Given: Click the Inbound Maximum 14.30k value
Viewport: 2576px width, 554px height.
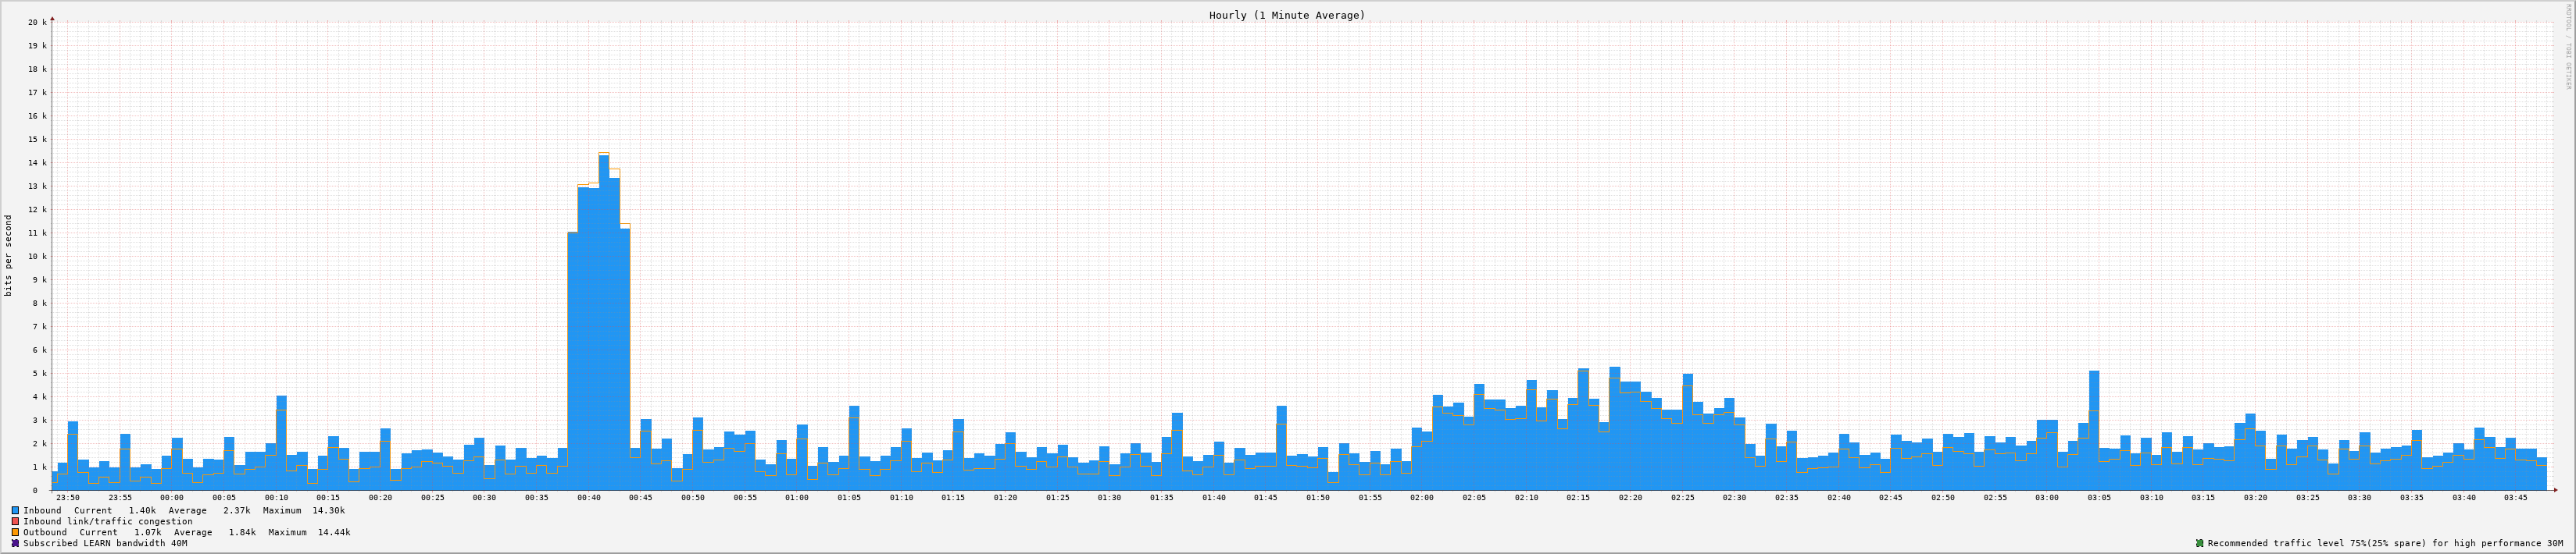Looking at the screenshot, I should (328, 510).
